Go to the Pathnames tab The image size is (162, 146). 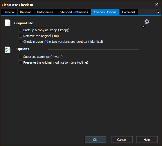(x=45, y=12)
